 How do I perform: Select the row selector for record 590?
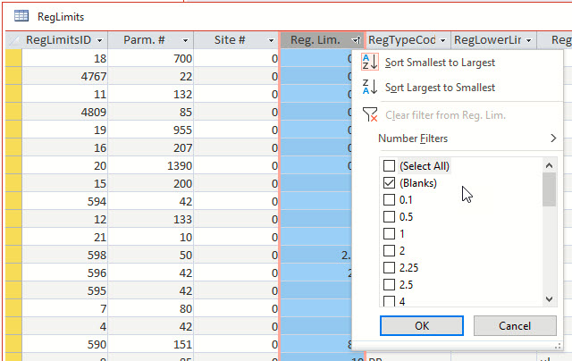13,344
